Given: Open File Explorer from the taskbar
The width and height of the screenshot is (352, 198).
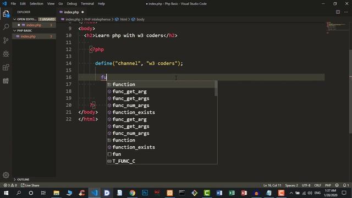Looking at the screenshot, I should click(56, 193).
